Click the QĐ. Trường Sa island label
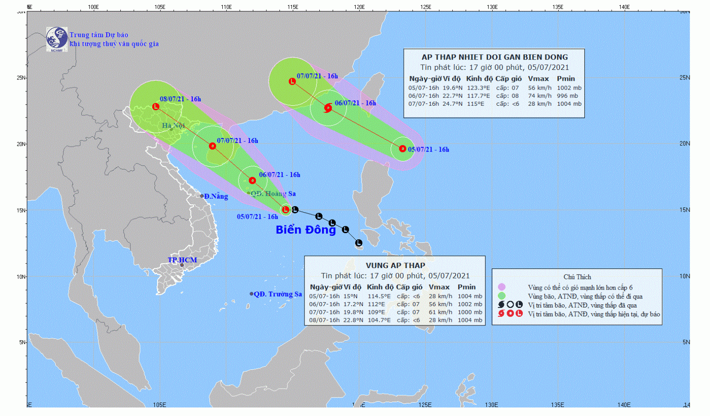This screenshot has width=710, height=416. 278,294
